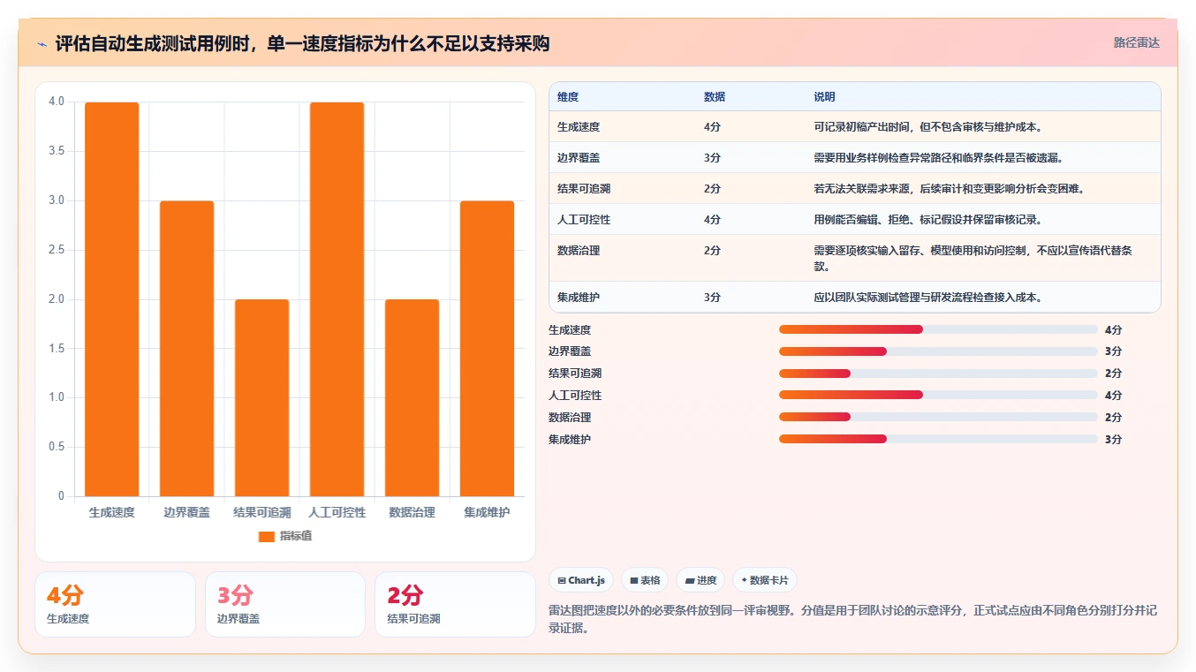This screenshot has height=672, width=1196.
Task: Click the 边界覆盖 bar in chart
Action: pos(187,349)
